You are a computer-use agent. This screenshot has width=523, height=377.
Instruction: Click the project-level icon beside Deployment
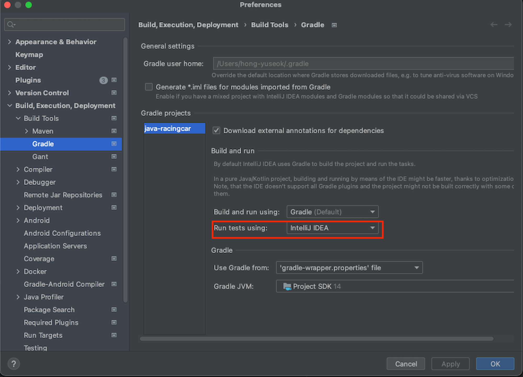[114, 207]
